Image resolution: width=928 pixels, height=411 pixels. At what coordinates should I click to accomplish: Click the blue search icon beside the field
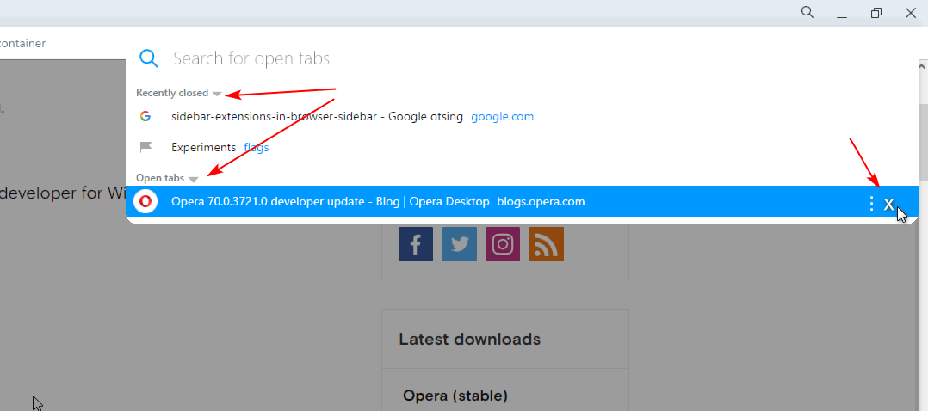149,58
